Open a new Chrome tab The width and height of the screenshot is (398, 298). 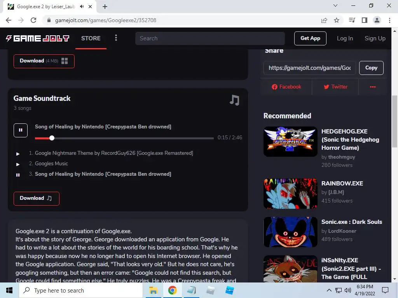[x=105, y=7]
